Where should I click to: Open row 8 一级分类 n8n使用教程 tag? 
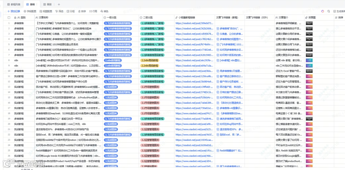pyautogui.click(x=113, y=60)
